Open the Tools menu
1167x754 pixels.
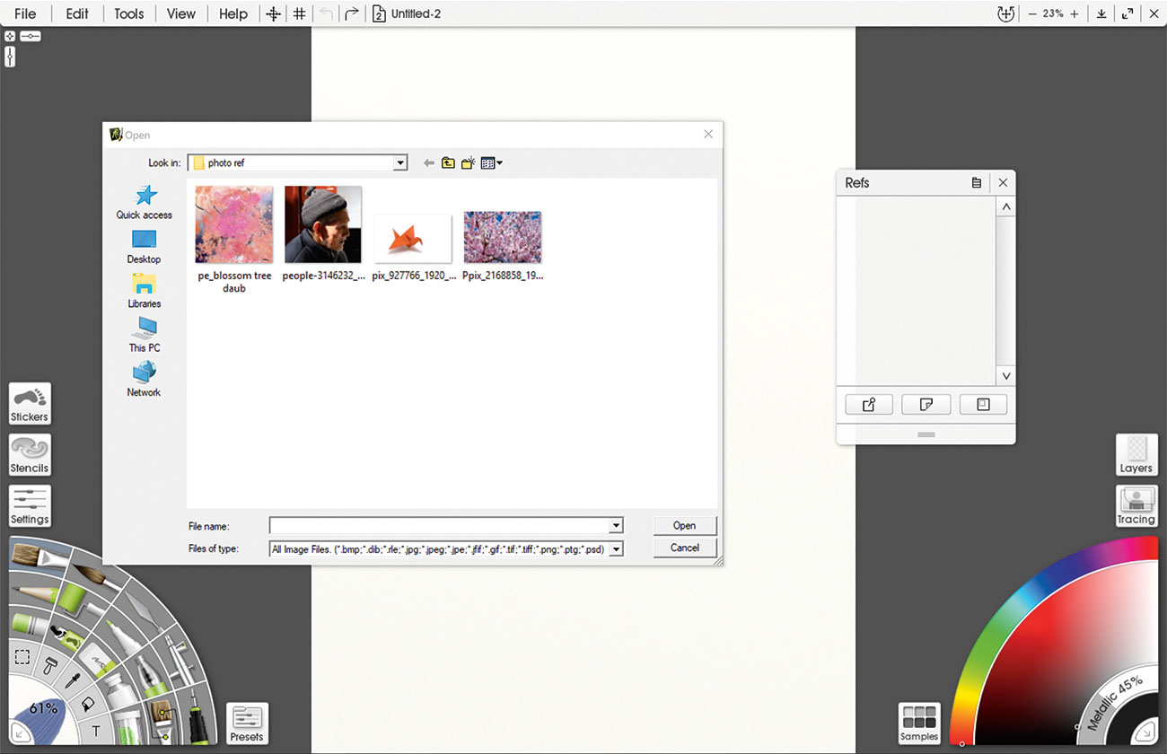pos(128,13)
